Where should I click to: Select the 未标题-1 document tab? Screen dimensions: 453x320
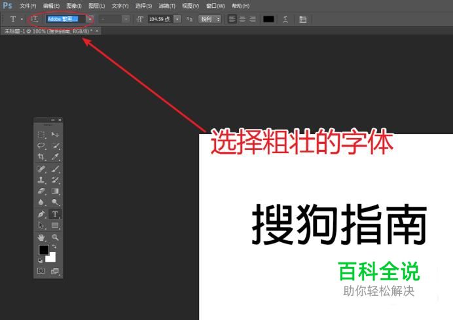(48, 31)
